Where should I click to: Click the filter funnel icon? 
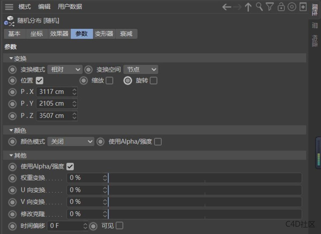(270, 7)
